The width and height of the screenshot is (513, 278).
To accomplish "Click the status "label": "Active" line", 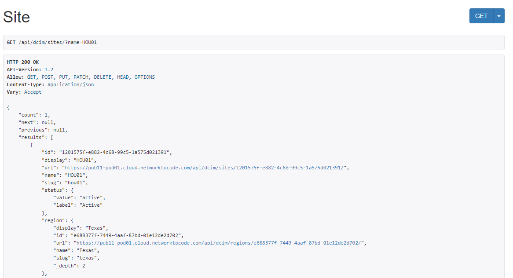I will click(x=78, y=205).
